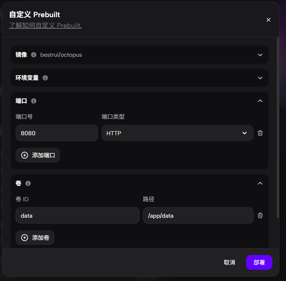Collapse the 端口 section chevron
The image size is (286, 281).
260,101
